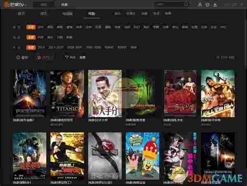The height and width of the screenshot is (186, 247).
Task: Open the dark robot poster in second row
Action: [x=218, y=156]
